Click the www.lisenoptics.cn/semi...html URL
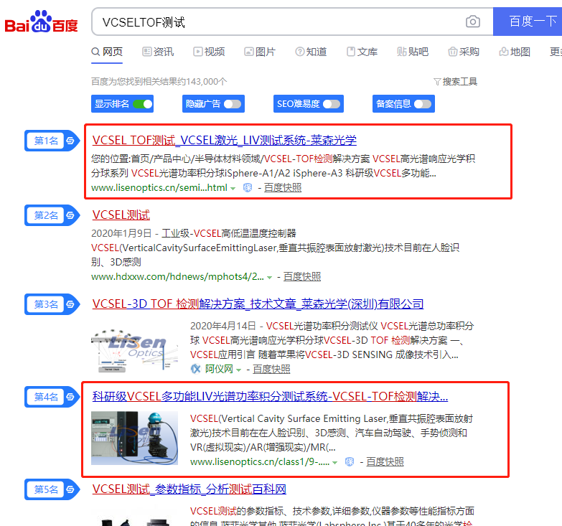Image resolution: width=562 pixels, height=526 pixels. [159, 188]
